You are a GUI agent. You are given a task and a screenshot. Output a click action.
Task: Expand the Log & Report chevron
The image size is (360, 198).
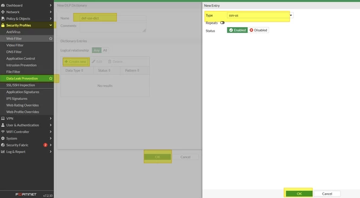coord(50,151)
